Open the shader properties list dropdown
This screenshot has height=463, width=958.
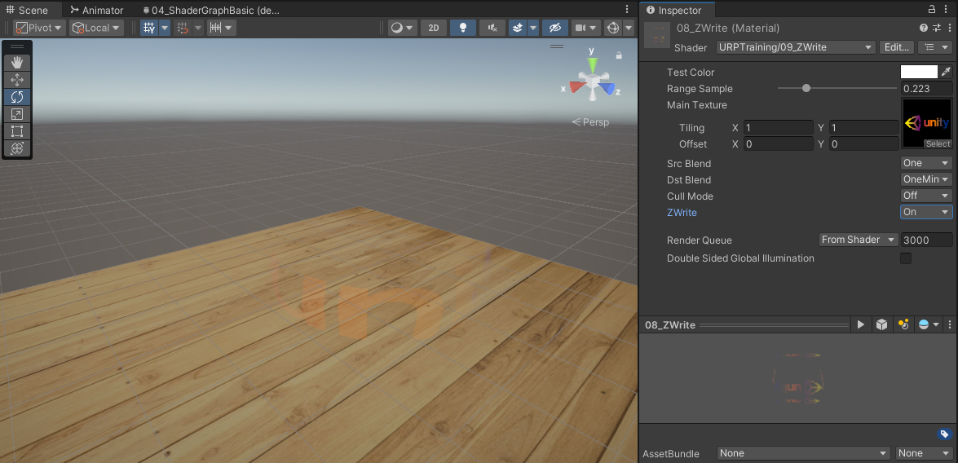[x=935, y=47]
